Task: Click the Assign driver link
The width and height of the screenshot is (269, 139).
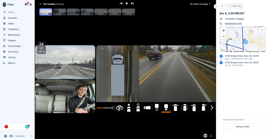Action: point(240,19)
